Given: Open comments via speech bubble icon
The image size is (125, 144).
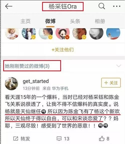Looking at the screenshot, I should point(59,139).
